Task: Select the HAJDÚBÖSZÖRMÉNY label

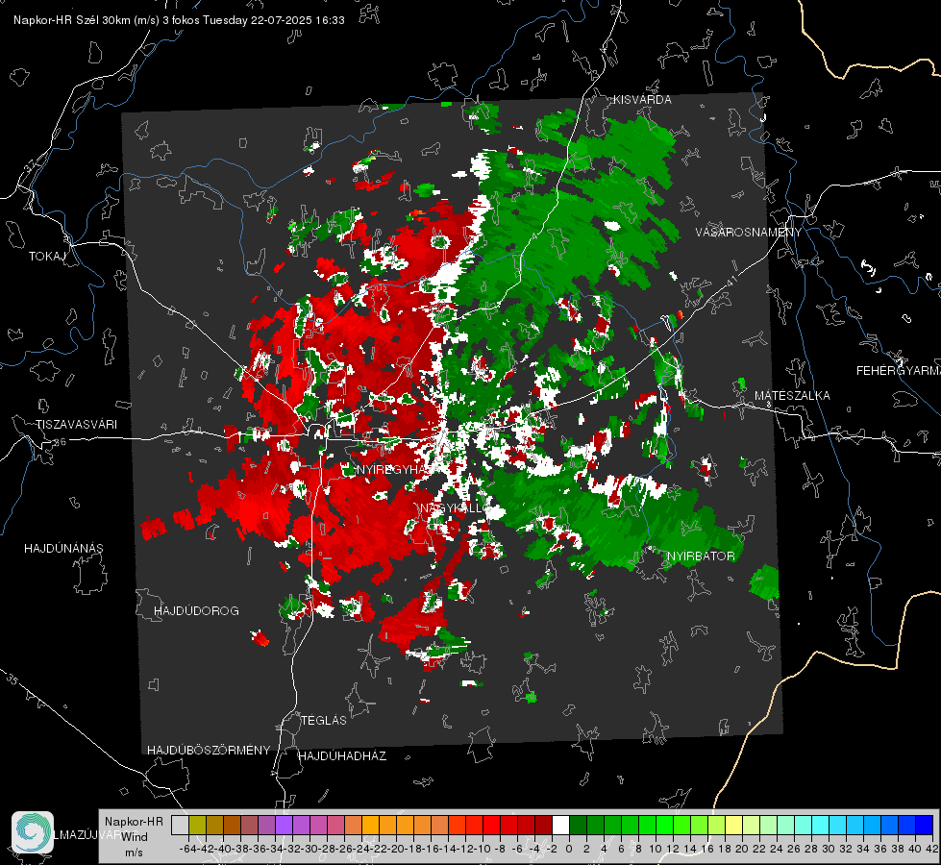Action: click(209, 750)
